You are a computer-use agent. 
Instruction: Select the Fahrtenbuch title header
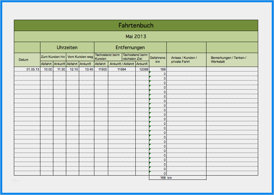136,25
